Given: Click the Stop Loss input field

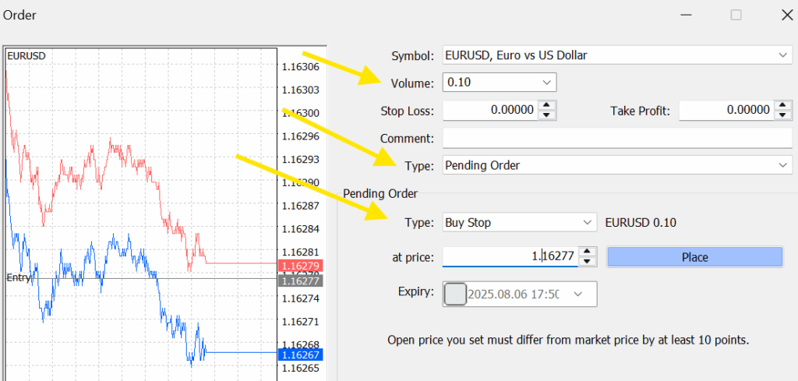Looking at the screenshot, I should [x=490, y=111].
